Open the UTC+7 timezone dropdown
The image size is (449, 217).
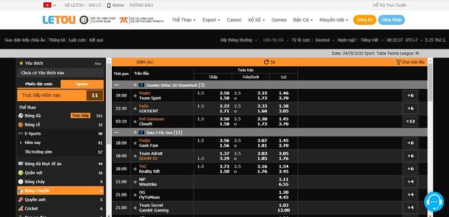click(x=414, y=40)
